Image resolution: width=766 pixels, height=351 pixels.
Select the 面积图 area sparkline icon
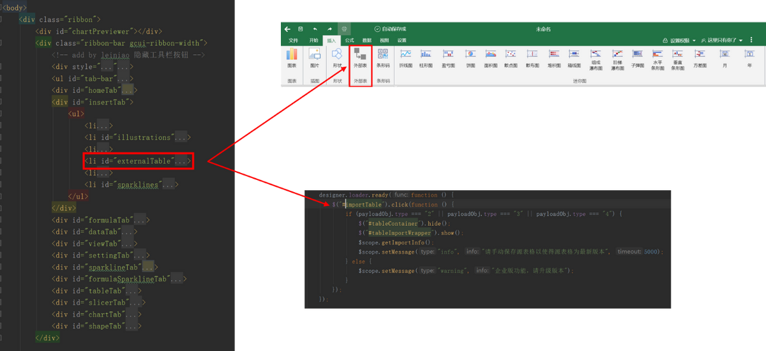point(490,54)
